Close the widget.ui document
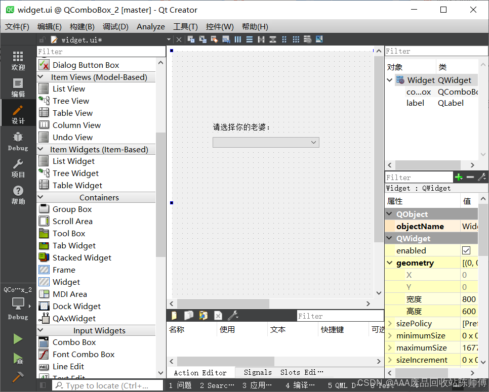 [179, 39]
